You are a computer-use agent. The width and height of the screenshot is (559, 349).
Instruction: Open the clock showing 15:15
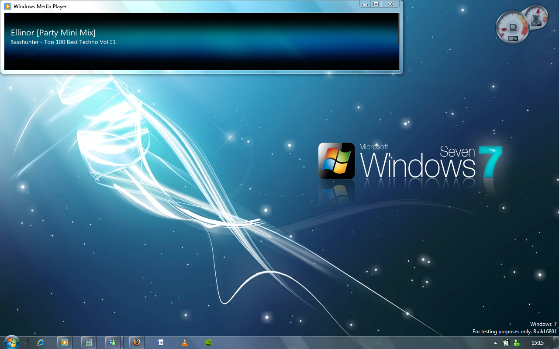[537, 343]
